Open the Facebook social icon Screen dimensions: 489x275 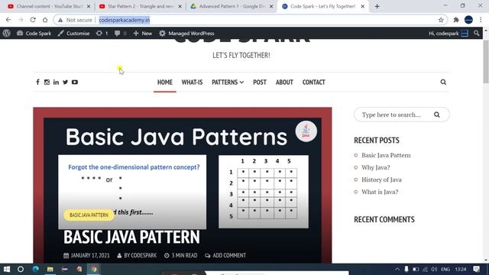37,82
